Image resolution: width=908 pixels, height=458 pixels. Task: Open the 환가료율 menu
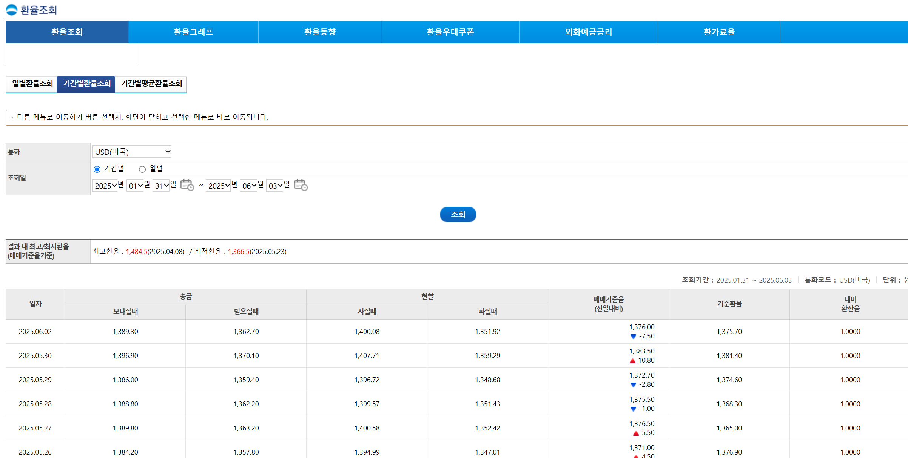718,32
